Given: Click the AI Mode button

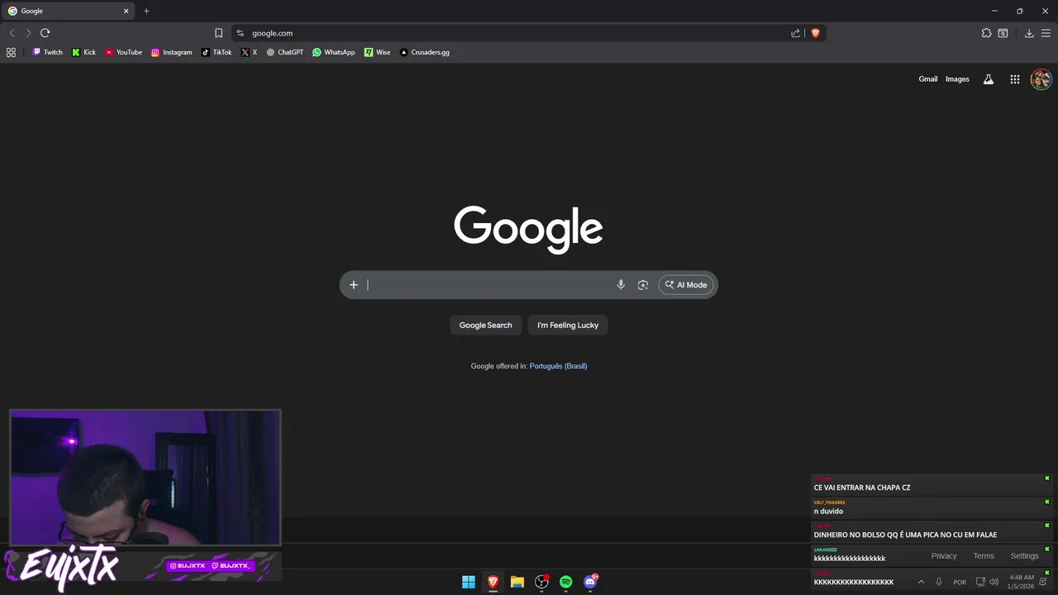Looking at the screenshot, I should (x=686, y=285).
